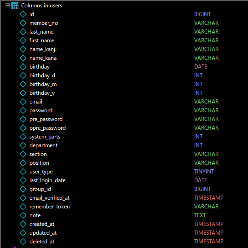Click the table icon beside Columns in users
Viewport: 248px width, 248px height.
(x=15, y=6)
